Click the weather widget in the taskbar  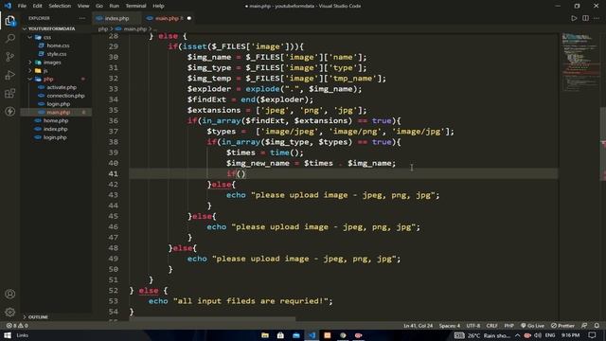point(489,335)
